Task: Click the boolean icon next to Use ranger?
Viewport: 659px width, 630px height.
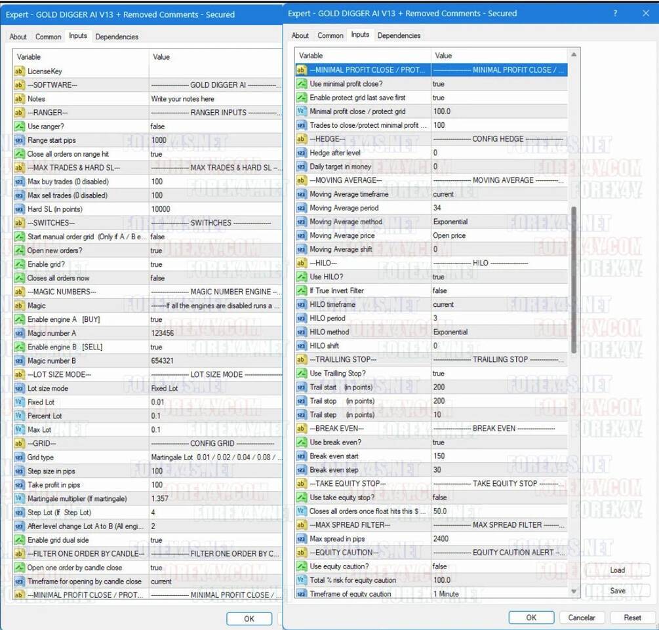Action: 19,126
